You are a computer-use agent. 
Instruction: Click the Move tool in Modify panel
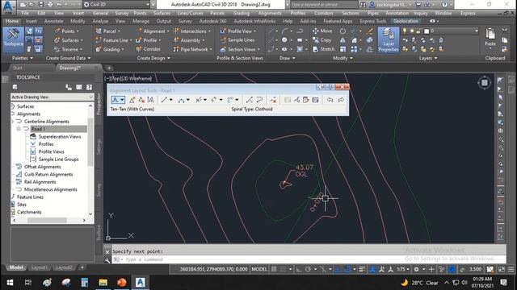[x=322, y=31]
